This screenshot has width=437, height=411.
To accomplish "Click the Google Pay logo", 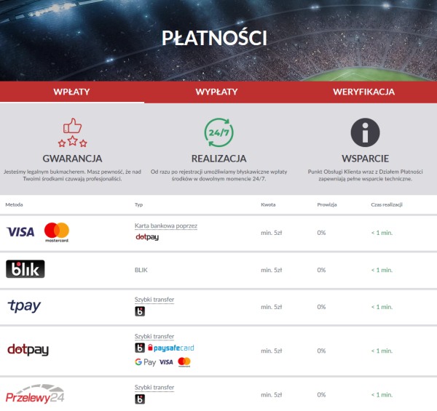I will [x=145, y=362].
